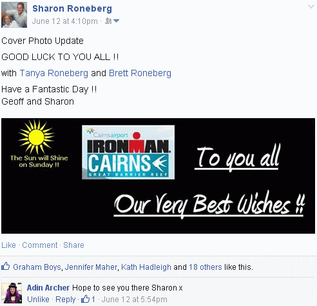
Task: Comment on the post
Action: tap(40, 245)
